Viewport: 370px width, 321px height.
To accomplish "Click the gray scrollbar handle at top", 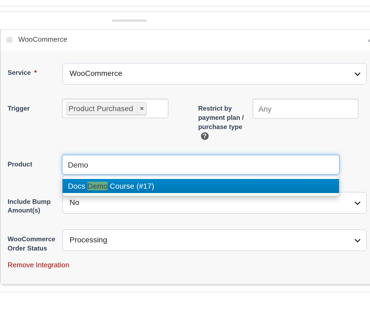I will pos(129,21).
